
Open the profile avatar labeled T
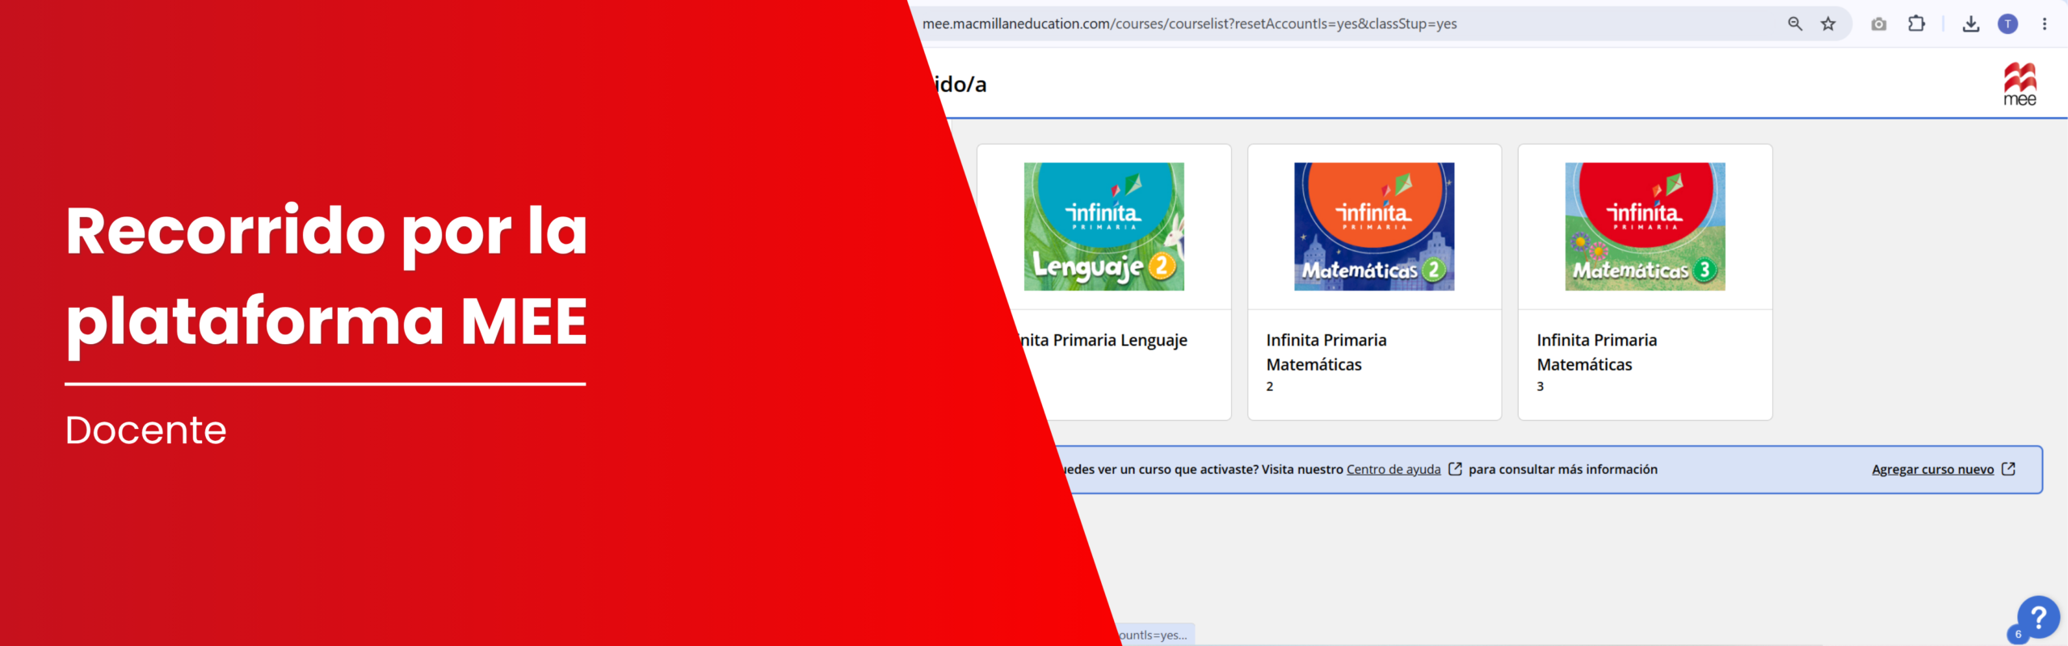(2008, 24)
